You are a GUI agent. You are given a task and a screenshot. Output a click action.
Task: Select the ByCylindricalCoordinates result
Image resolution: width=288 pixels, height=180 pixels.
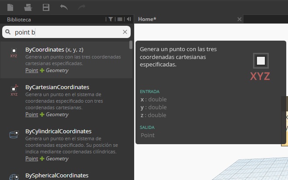click(58, 131)
